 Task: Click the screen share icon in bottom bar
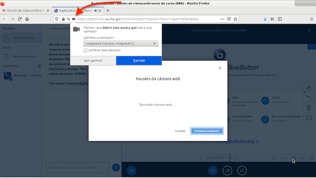242,170
